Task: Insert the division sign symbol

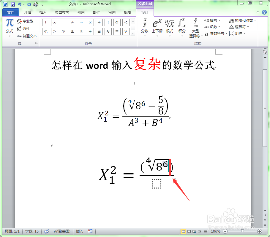Action: click(x=99, y=22)
